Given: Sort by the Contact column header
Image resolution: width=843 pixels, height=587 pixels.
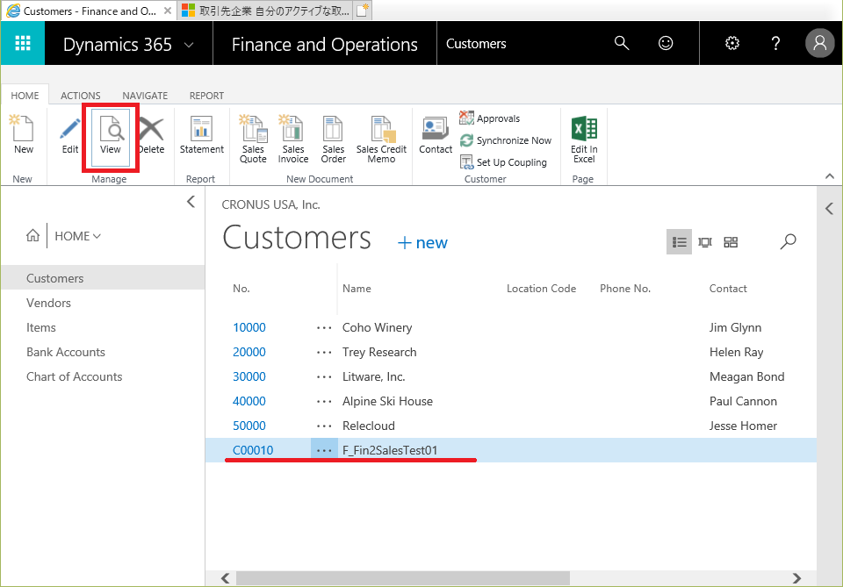Looking at the screenshot, I should coord(728,289).
